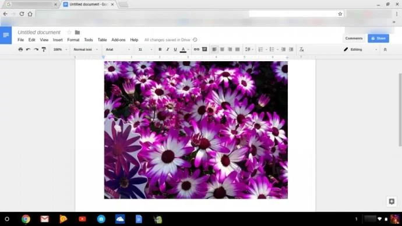The image size is (402, 226).
Task: Click the browser Home icon
Action: 30,14
